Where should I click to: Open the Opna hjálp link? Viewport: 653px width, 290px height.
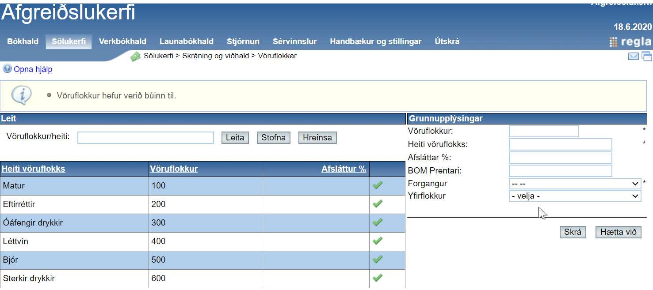pyautogui.click(x=33, y=69)
